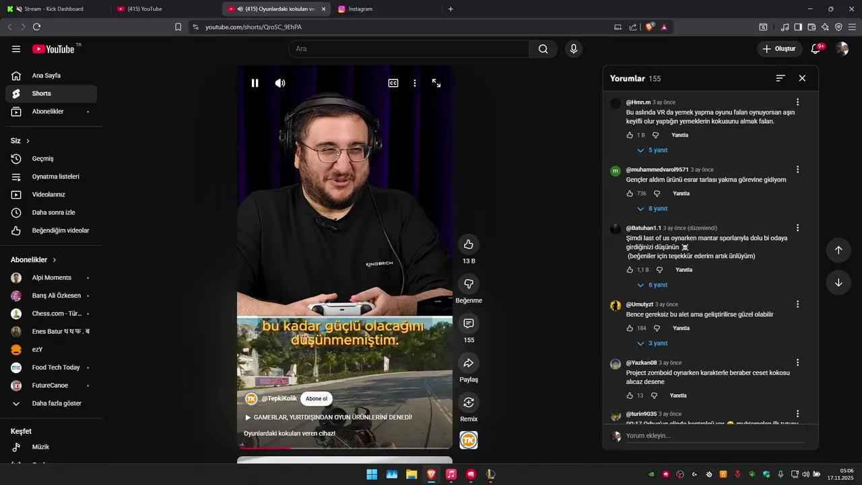Click the search magnifier button
The width and height of the screenshot is (862, 485).
pos(543,48)
